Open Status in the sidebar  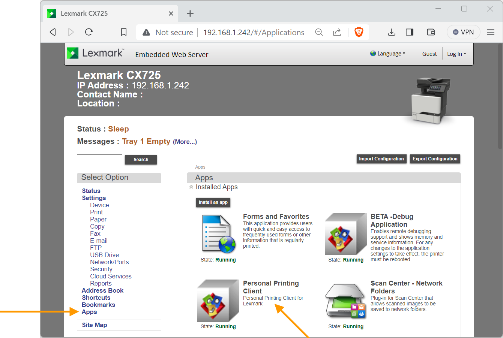point(91,191)
